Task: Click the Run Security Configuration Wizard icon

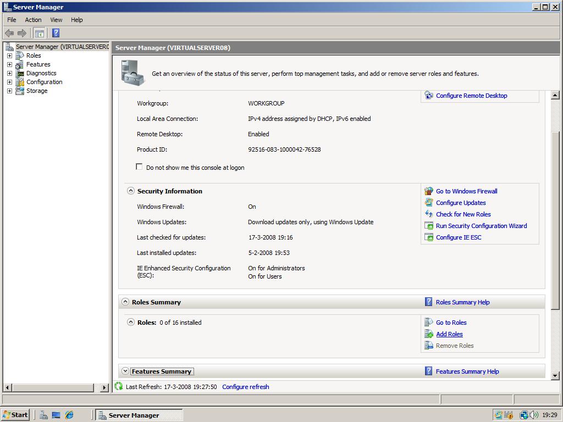Action: tap(429, 226)
